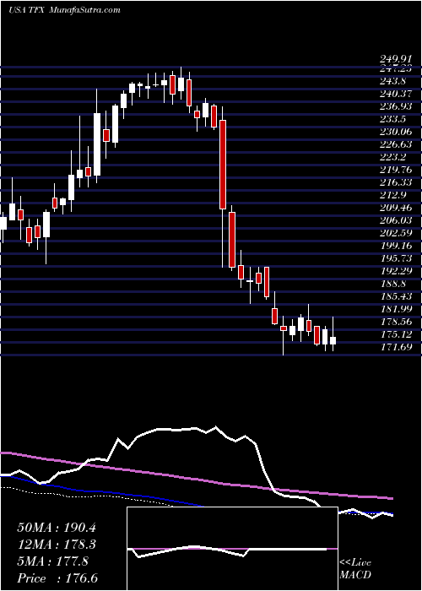Click the 212.9 price axis label

[392, 195]
